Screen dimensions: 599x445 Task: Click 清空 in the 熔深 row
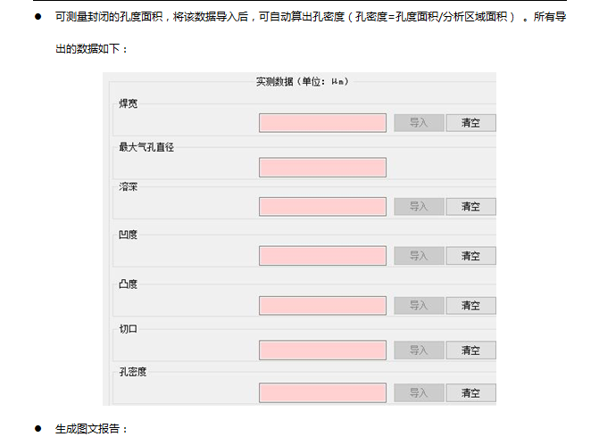(470, 207)
